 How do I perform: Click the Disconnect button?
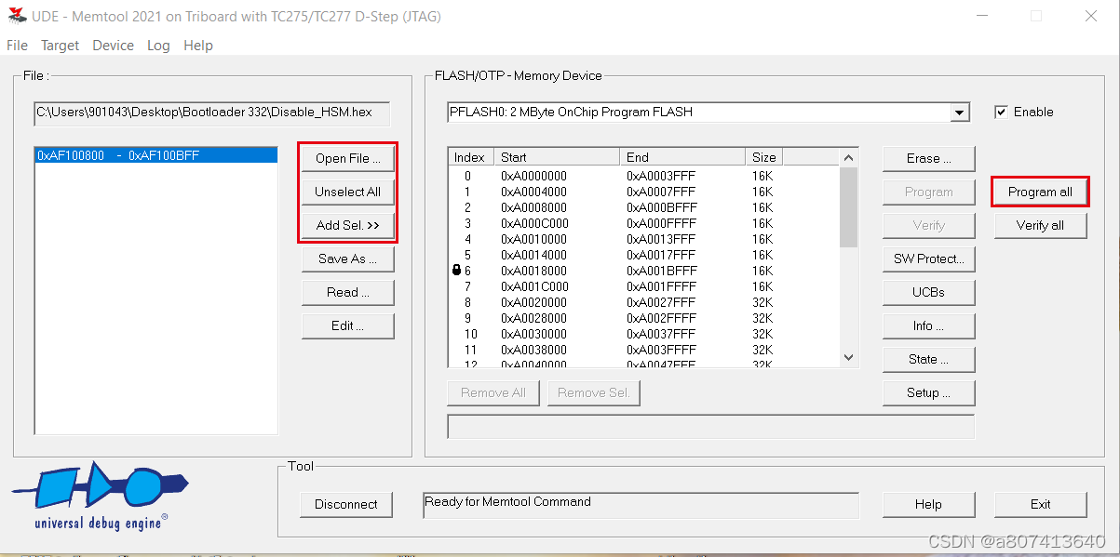click(x=346, y=505)
